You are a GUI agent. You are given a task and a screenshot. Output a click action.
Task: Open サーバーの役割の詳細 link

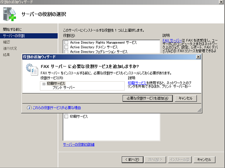coord(79,145)
